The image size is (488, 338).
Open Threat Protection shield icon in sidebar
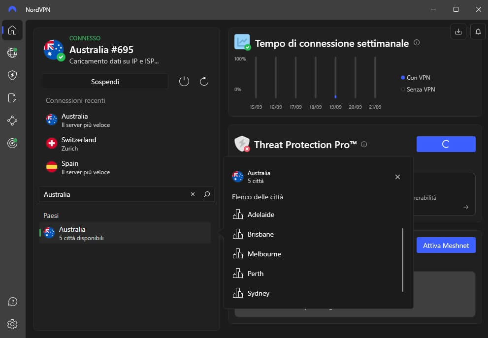[12, 75]
